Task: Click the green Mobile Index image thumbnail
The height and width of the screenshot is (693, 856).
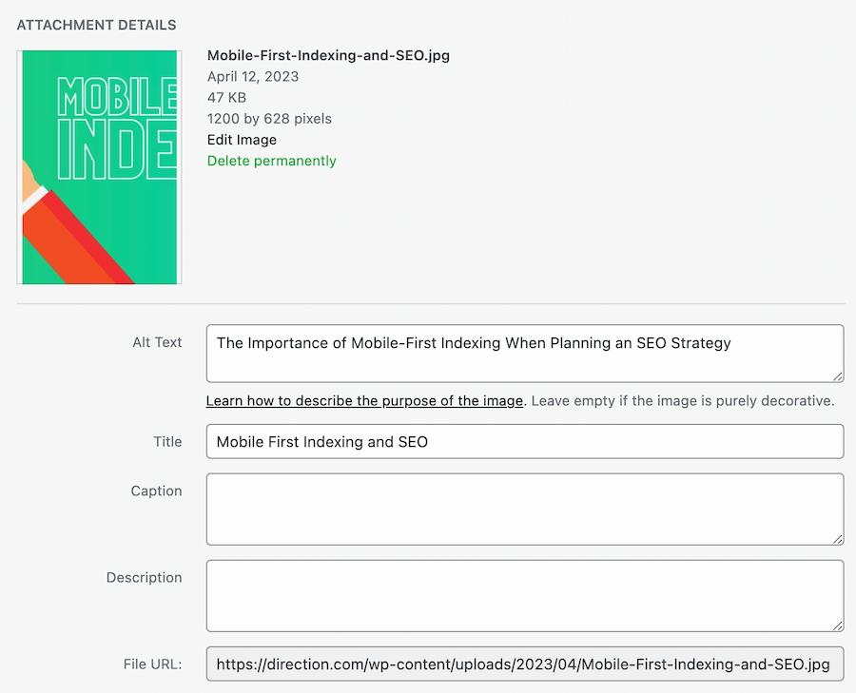Action: [98, 167]
